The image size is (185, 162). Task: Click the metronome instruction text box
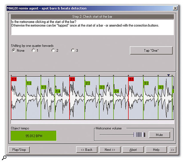(x=92, y=27)
